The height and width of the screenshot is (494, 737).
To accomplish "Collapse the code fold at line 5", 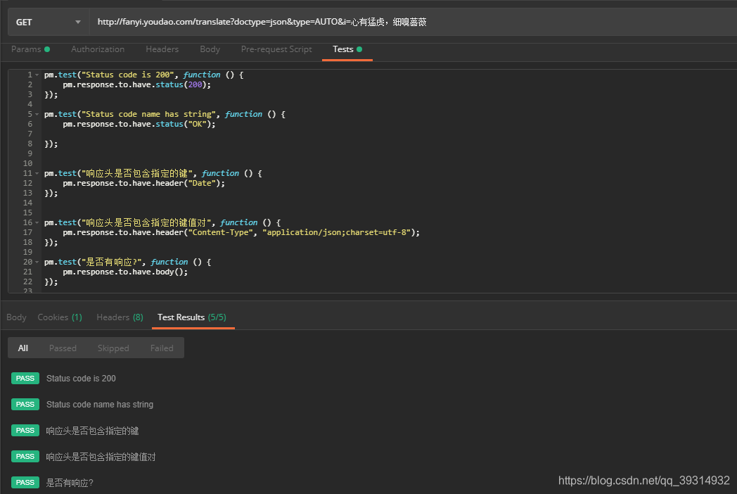I will (x=37, y=114).
